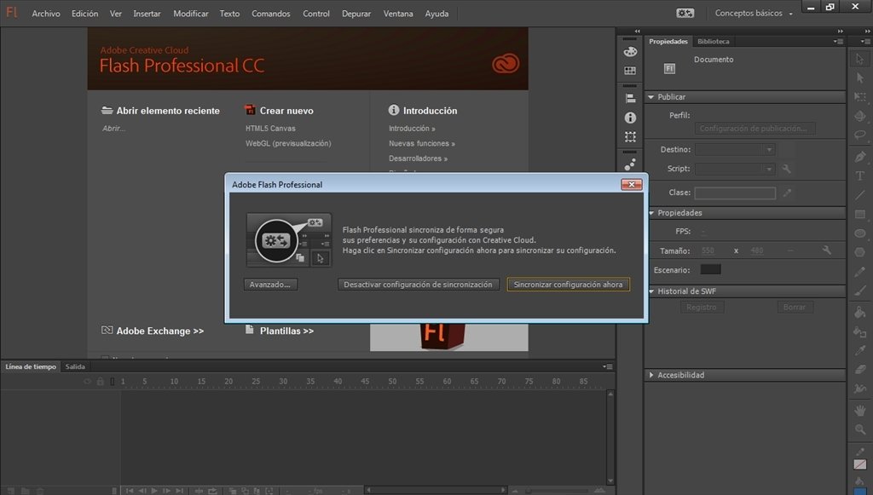This screenshot has height=495, width=873.
Task: Select the Rectangle tool
Action: click(859, 214)
